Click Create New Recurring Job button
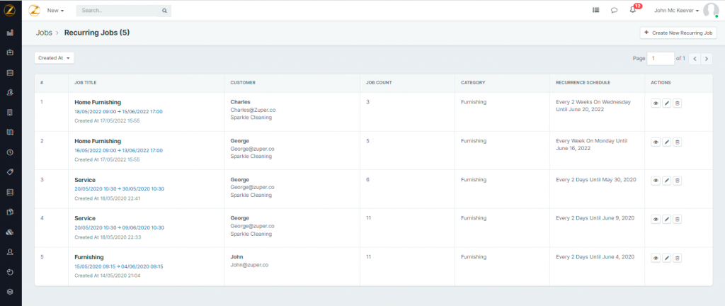The width and height of the screenshot is (725, 306). click(678, 33)
